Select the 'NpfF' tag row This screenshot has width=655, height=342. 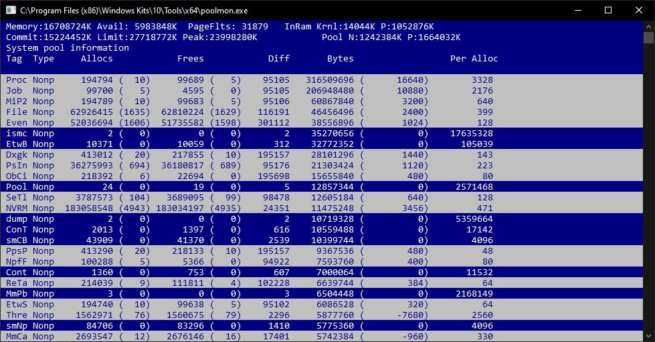322,261
